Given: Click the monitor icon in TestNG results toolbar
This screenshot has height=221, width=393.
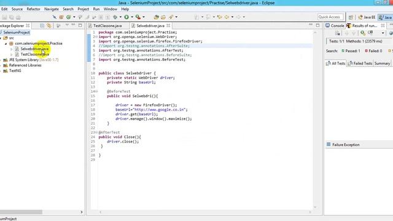Looking at the screenshot, I should point(370,33).
